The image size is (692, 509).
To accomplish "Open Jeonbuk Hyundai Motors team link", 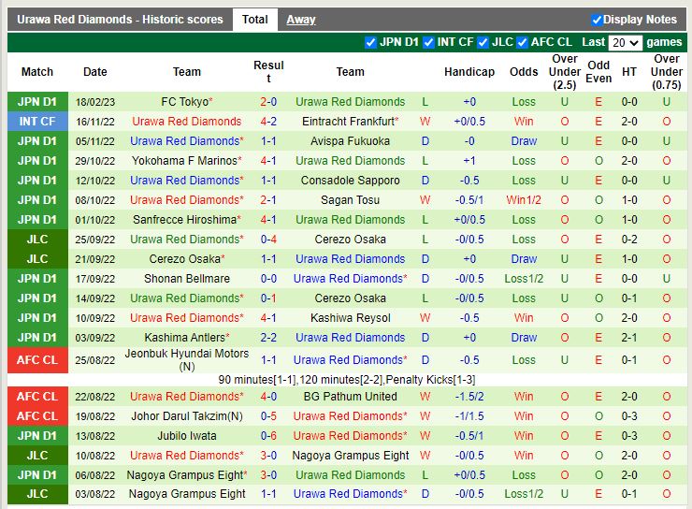I will 190,354.
